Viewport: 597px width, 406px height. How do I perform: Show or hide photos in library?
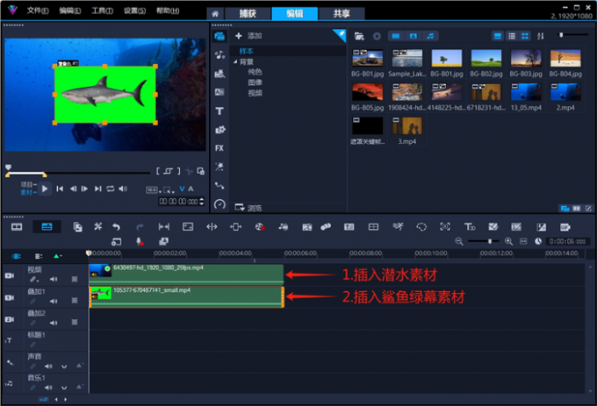414,36
